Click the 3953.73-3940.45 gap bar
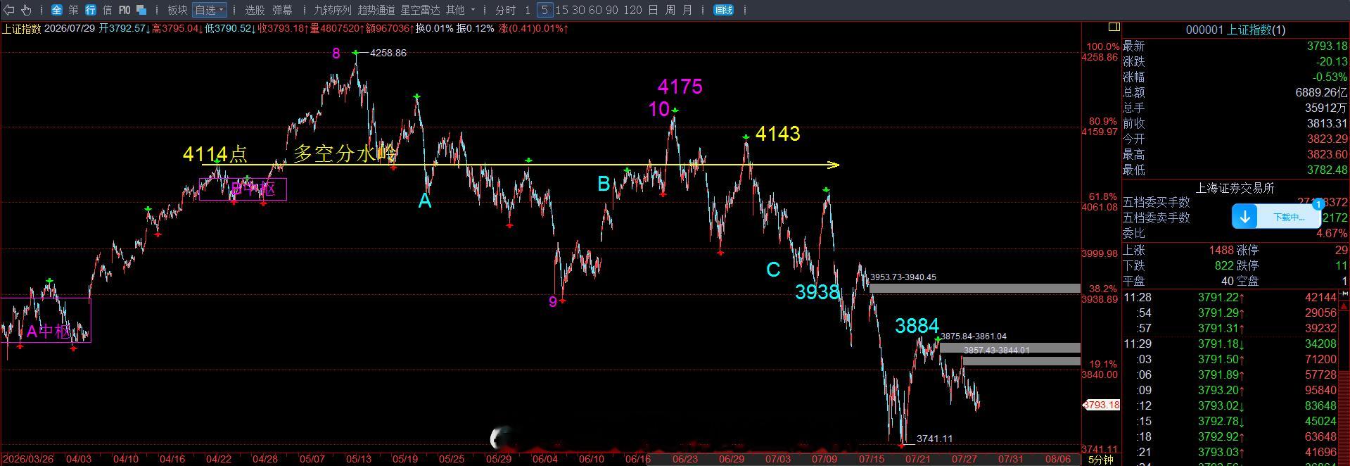This screenshot has height=466, width=1350. [x=974, y=289]
